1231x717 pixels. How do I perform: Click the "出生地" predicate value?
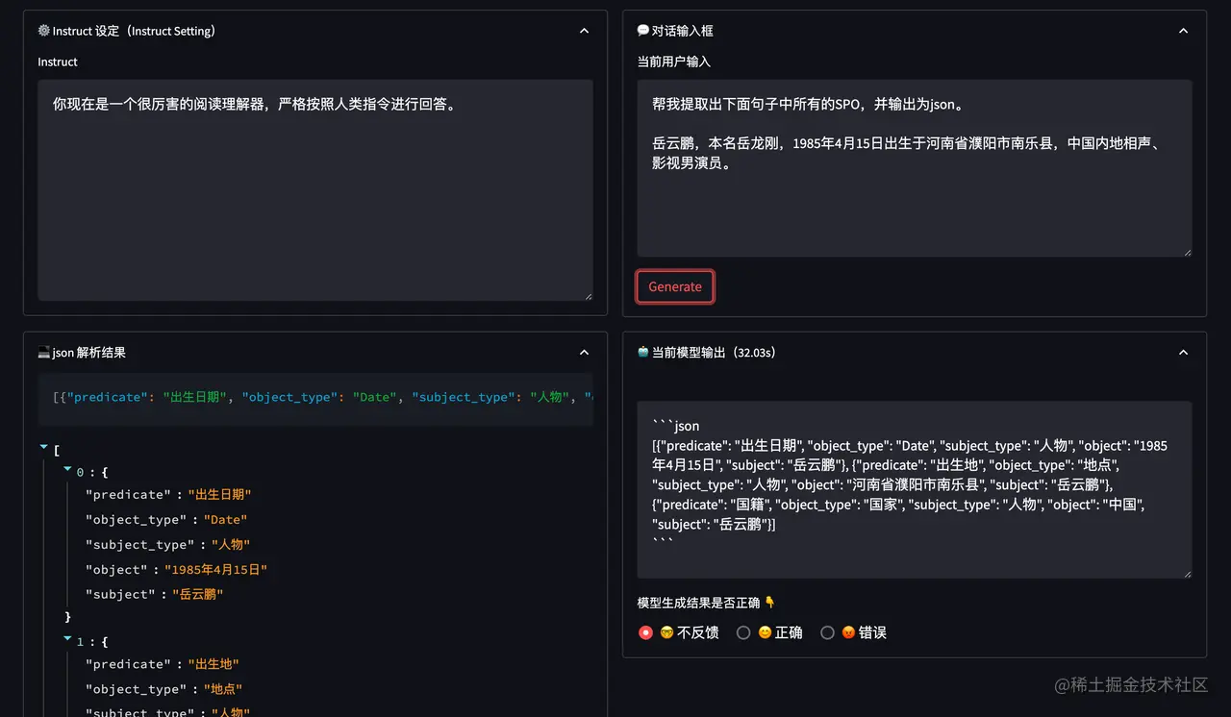pos(214,664)
